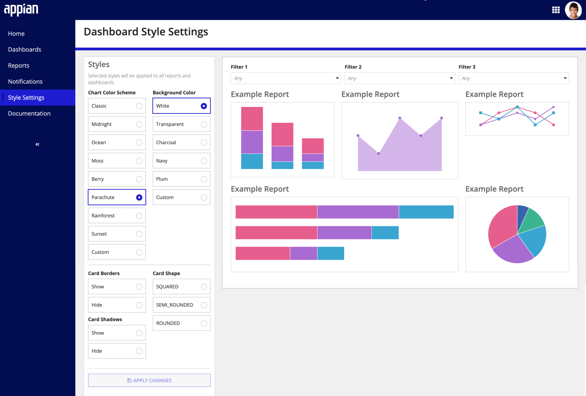Click the APPLY CHANGES button
Screen dimensions: 586x396
(x=149, y=380)
